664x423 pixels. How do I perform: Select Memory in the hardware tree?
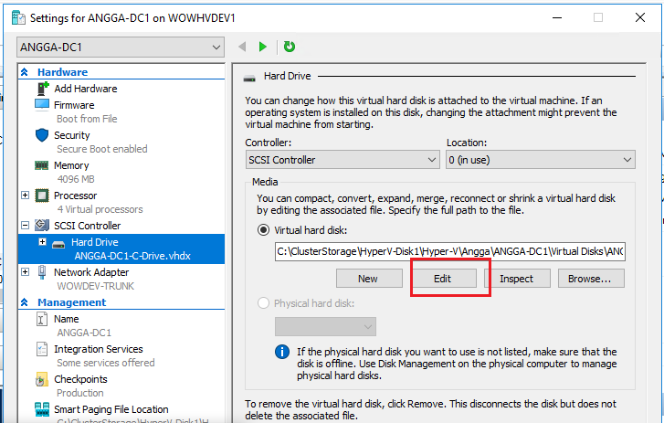(71, 165)
